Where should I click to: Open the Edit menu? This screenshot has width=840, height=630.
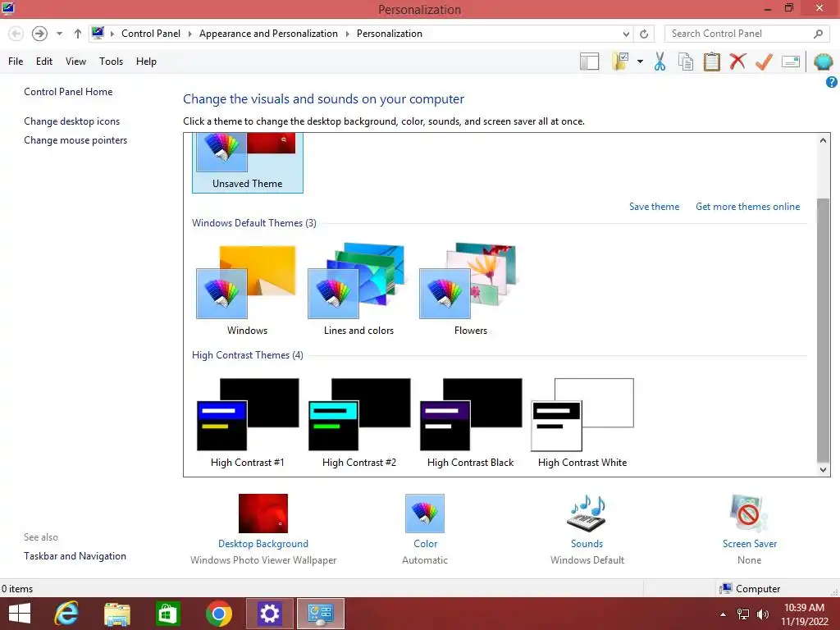click(x=44, y=62)
